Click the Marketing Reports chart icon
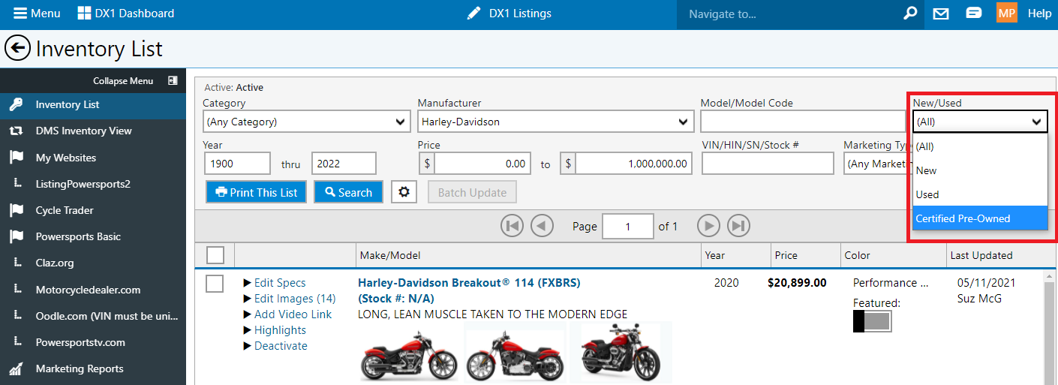1058x385 pixels. [x=16, y=368]
